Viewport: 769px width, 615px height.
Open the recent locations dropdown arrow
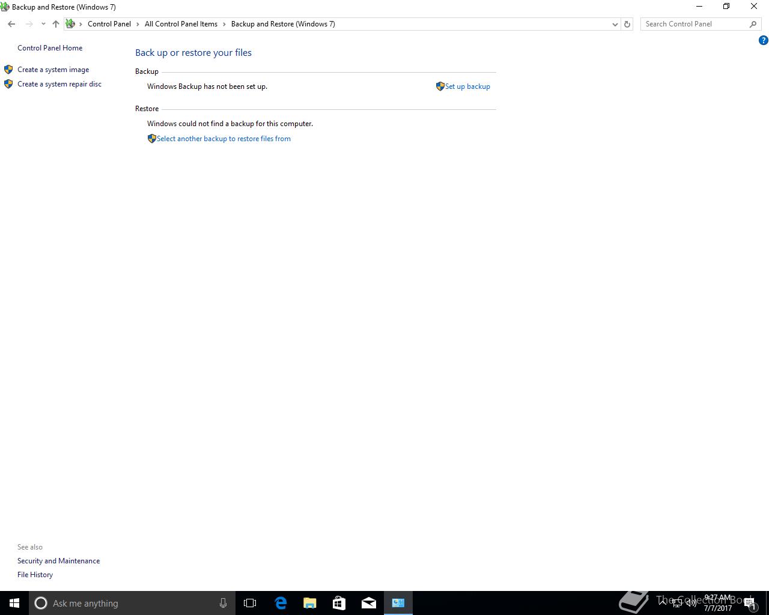pyautogui.click(x=43, y=24)
